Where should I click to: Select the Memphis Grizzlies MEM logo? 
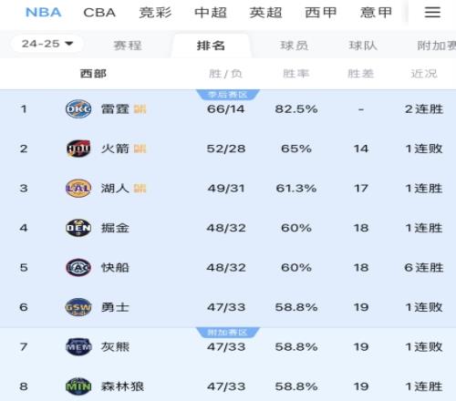[x=78, y=346]
